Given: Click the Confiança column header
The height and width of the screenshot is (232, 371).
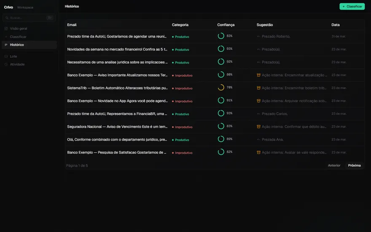Looking at the screenshot, I should 226,25.
